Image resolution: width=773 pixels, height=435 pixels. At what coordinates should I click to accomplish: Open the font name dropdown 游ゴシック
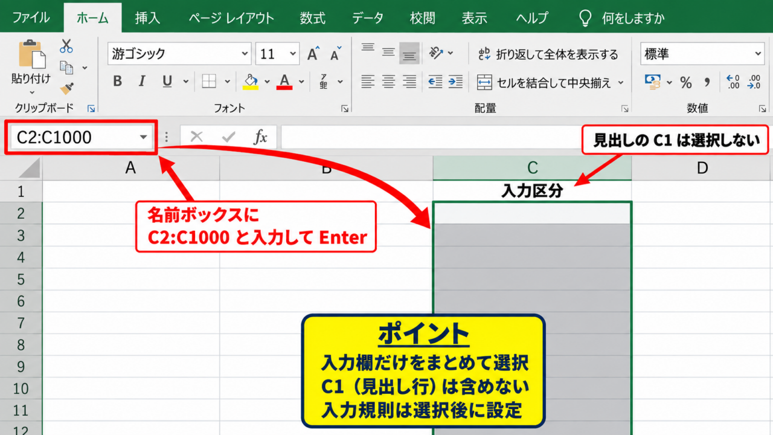[x=245, y=54]
